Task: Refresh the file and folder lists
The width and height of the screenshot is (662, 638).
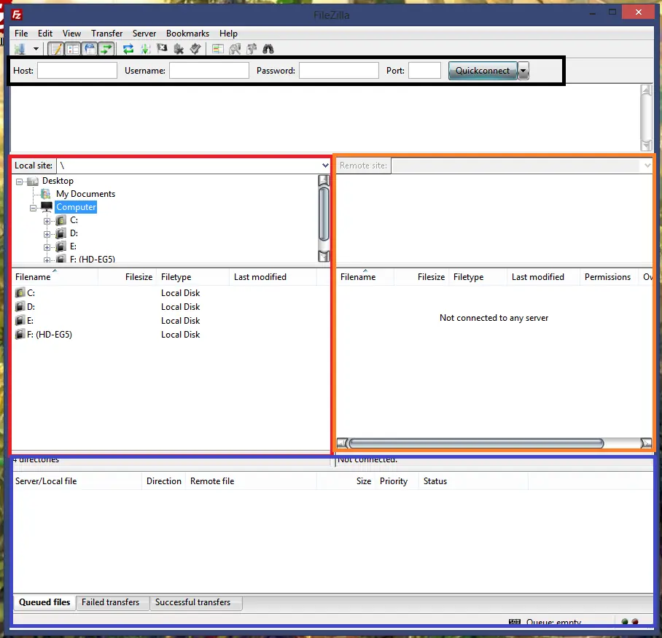Action: [128, 49]
